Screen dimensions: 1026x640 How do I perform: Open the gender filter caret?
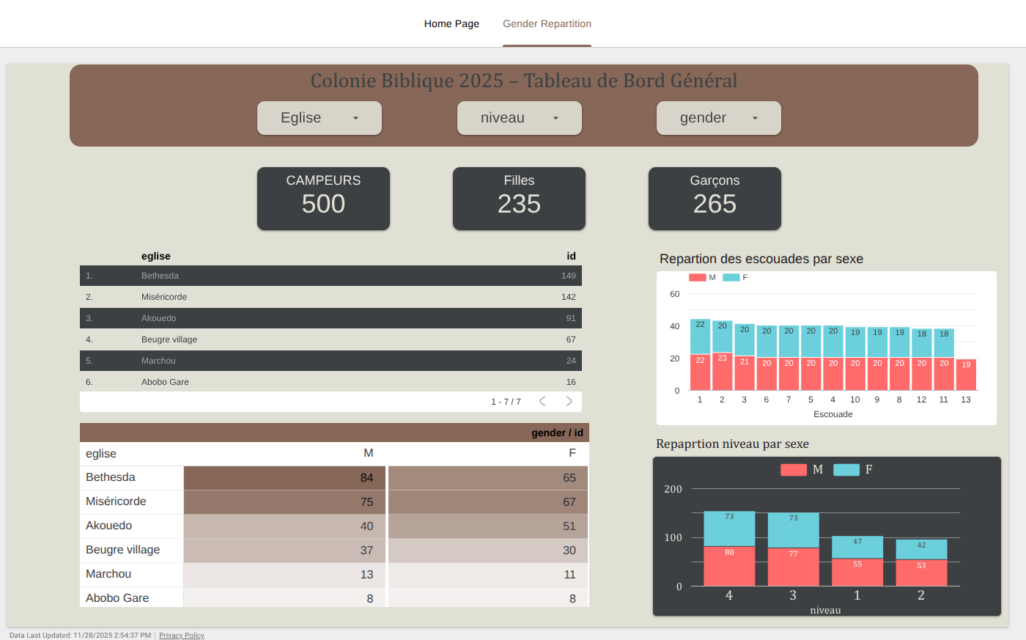pyautogui.click(x=756, y=118)
